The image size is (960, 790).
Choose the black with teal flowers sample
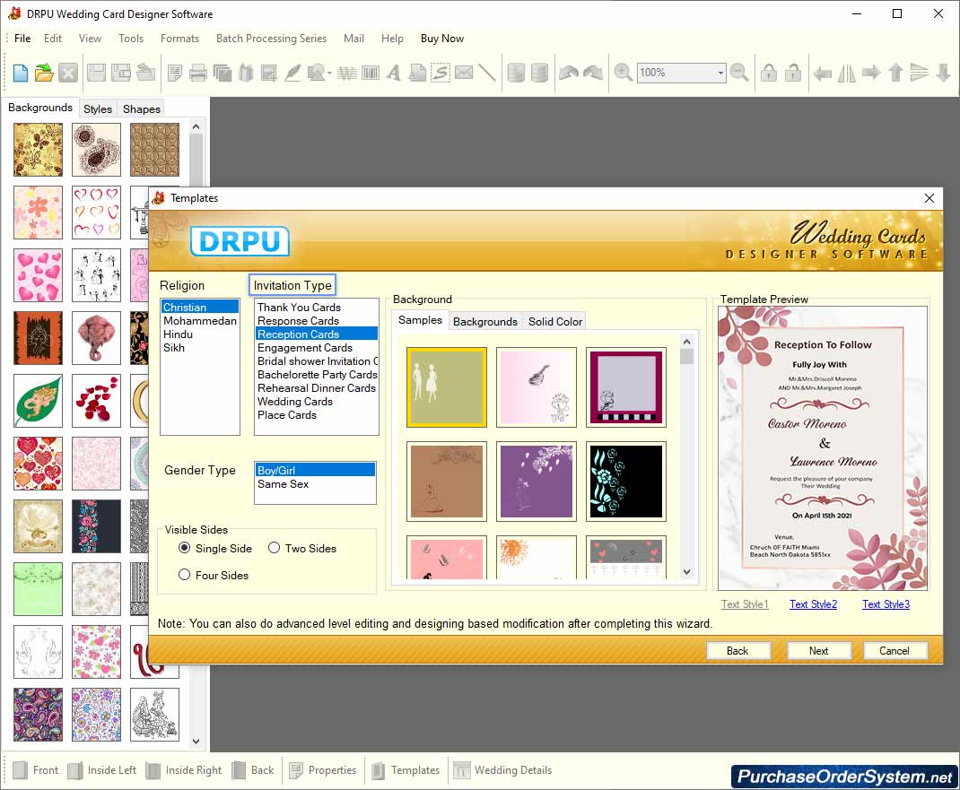click(625, 481)
